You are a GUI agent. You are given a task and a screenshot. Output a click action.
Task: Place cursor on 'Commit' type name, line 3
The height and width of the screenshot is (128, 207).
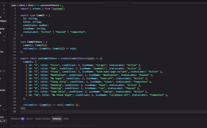coord(41,15)
